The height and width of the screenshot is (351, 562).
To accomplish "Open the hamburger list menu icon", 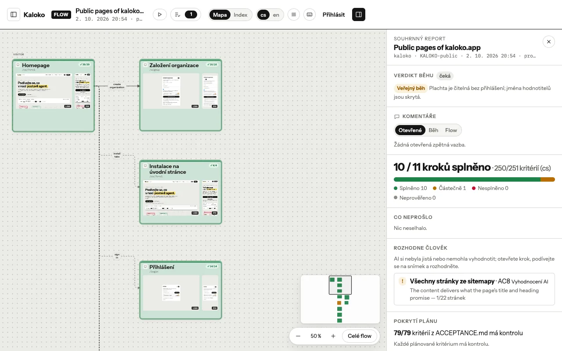I will (x=294, y=14).
